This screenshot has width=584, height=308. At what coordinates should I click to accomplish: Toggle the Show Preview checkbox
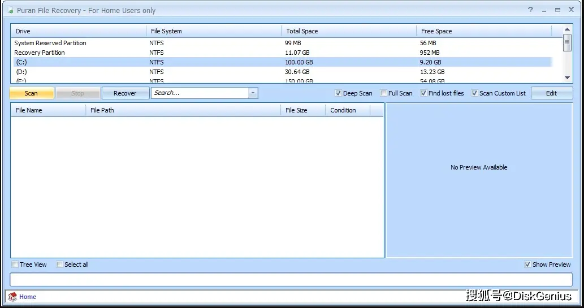(527, 264)
